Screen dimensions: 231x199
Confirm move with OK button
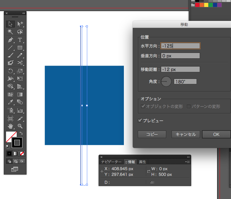(x=216, y=134)
